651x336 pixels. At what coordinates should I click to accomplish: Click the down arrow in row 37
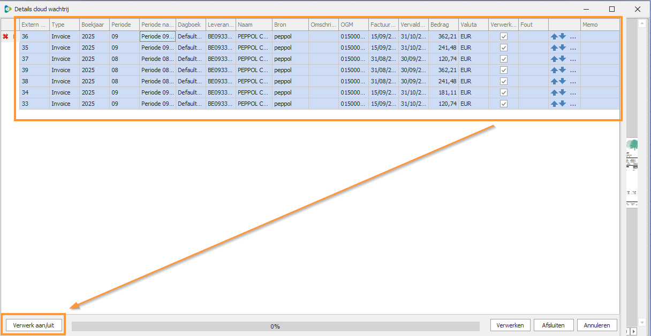[x=563, y=59]
